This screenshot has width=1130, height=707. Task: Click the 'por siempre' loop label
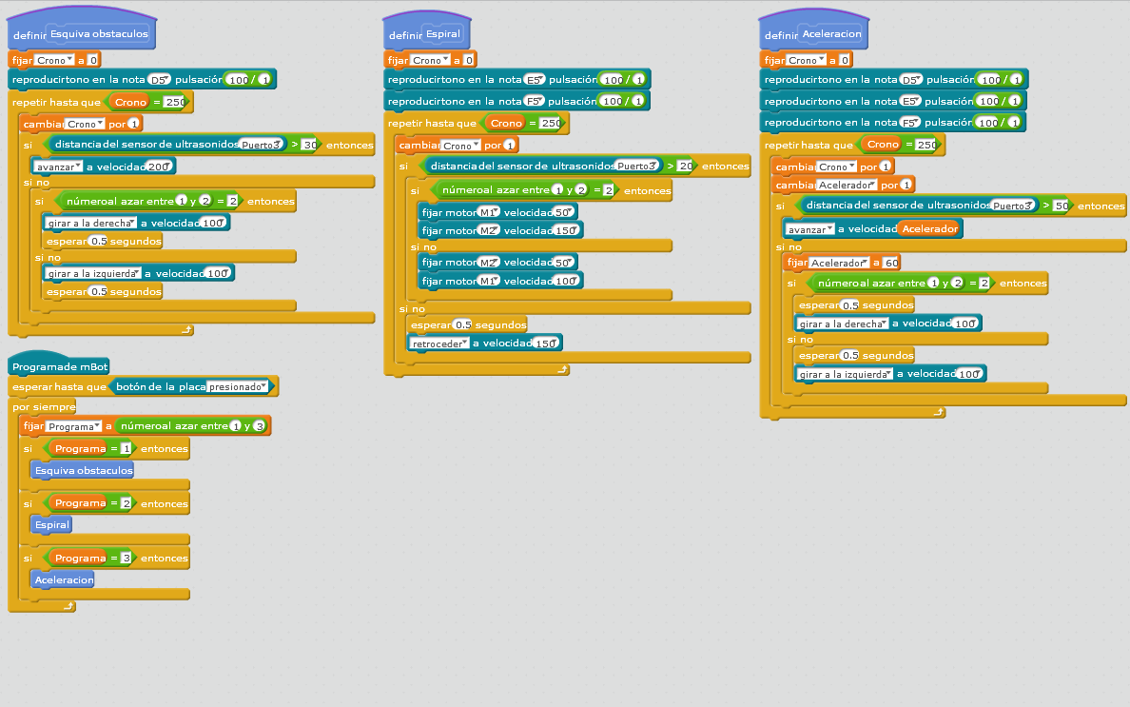(44, 407)
